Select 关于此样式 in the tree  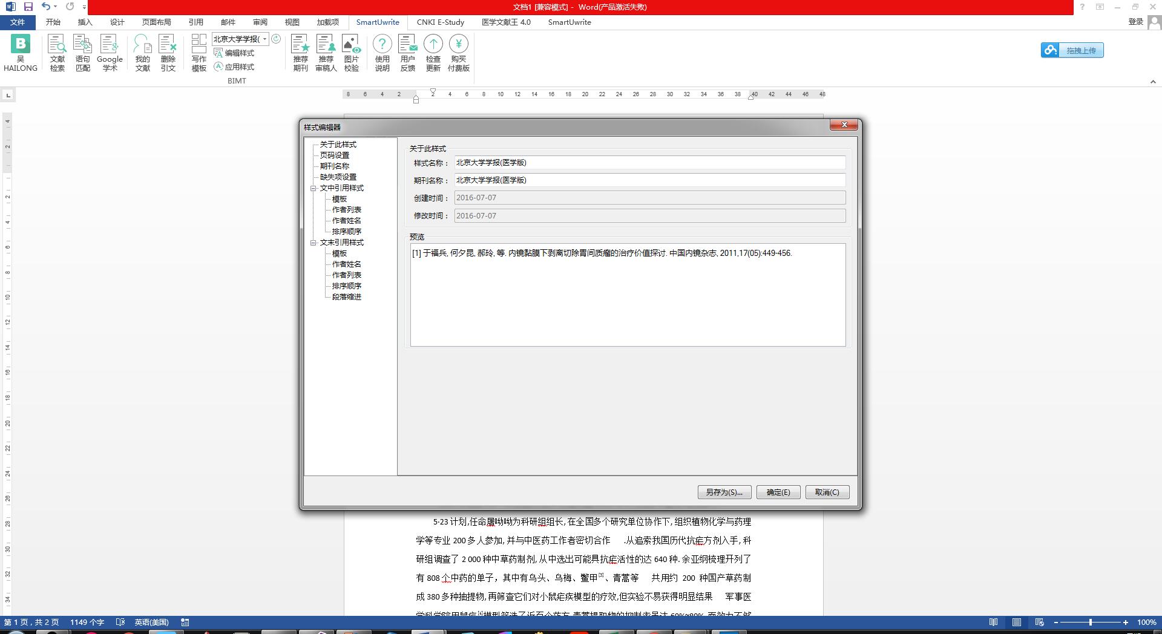pos(338,145)
